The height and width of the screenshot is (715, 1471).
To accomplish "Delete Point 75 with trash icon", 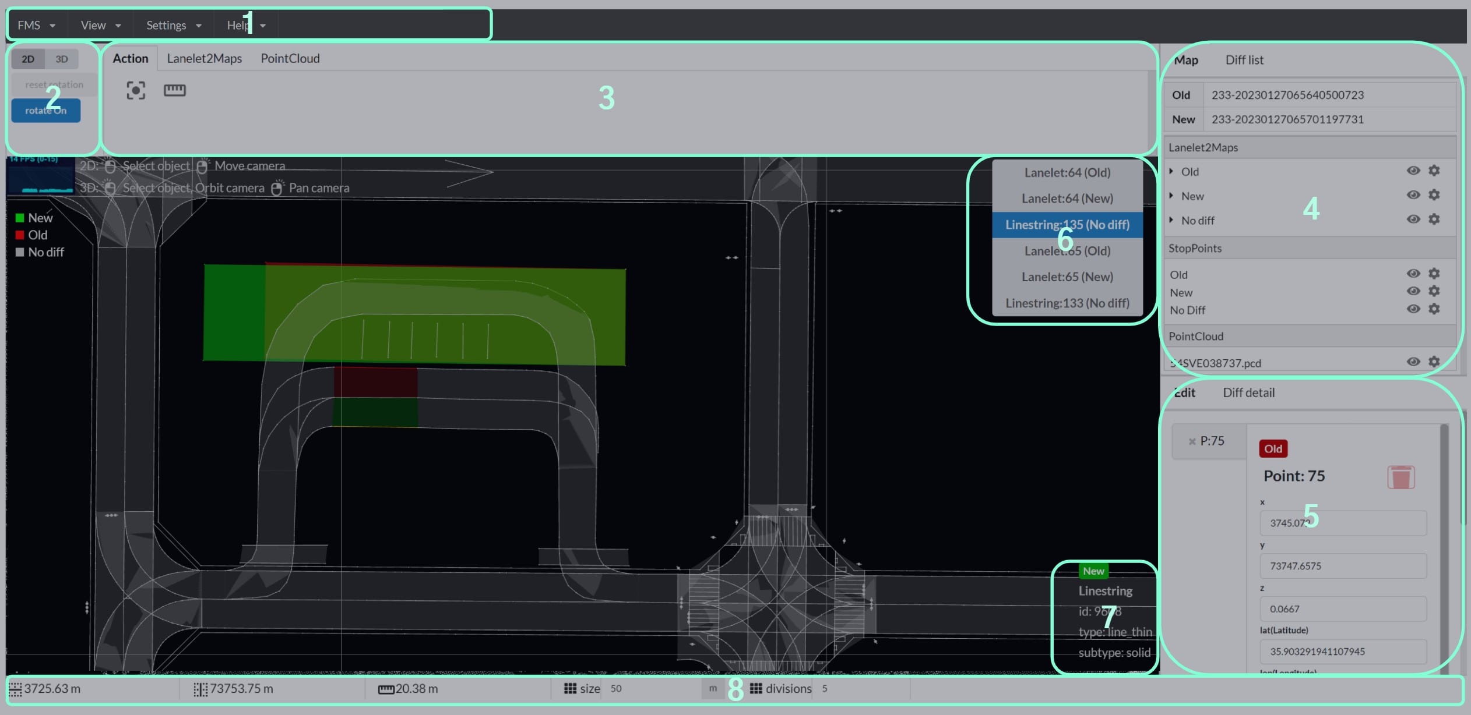I will pos(1400,477).
